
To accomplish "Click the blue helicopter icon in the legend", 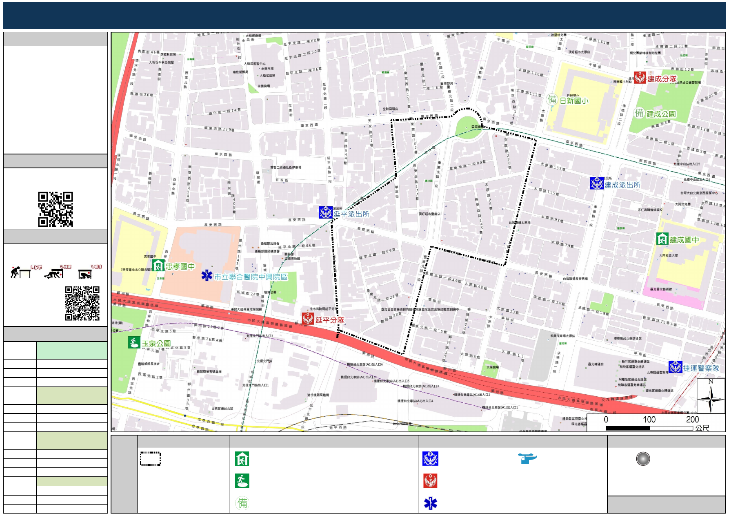I will 527,458.
